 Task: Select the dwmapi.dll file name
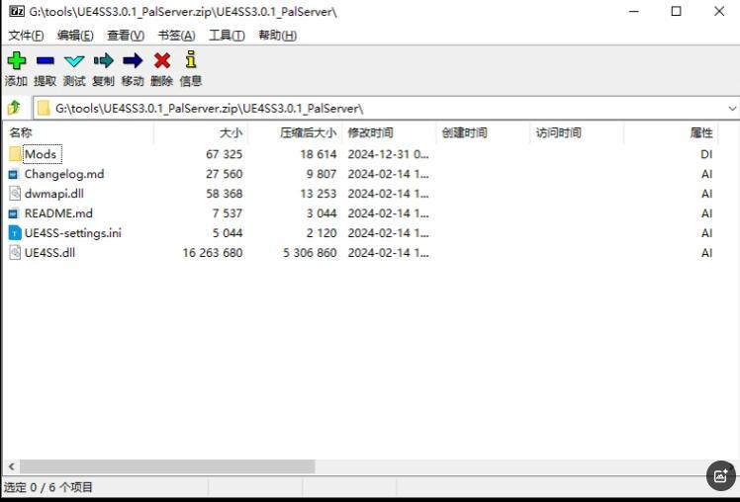(x=54, y=194)
